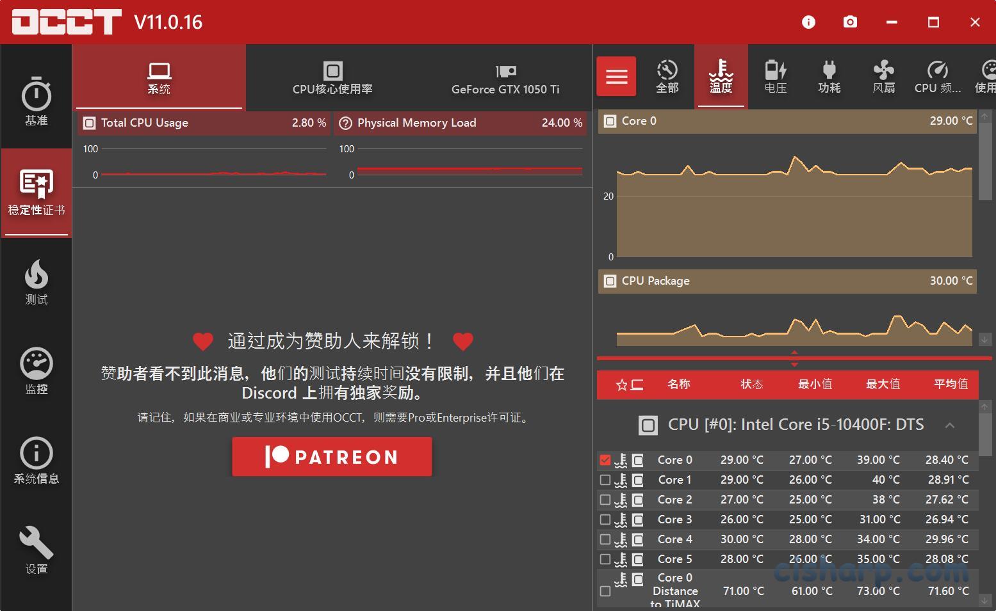Screen dimensions: 996x611
Task: Switch to 电压 voltage monitoring view
Action: pyautogui.click(x=775, y=76)
